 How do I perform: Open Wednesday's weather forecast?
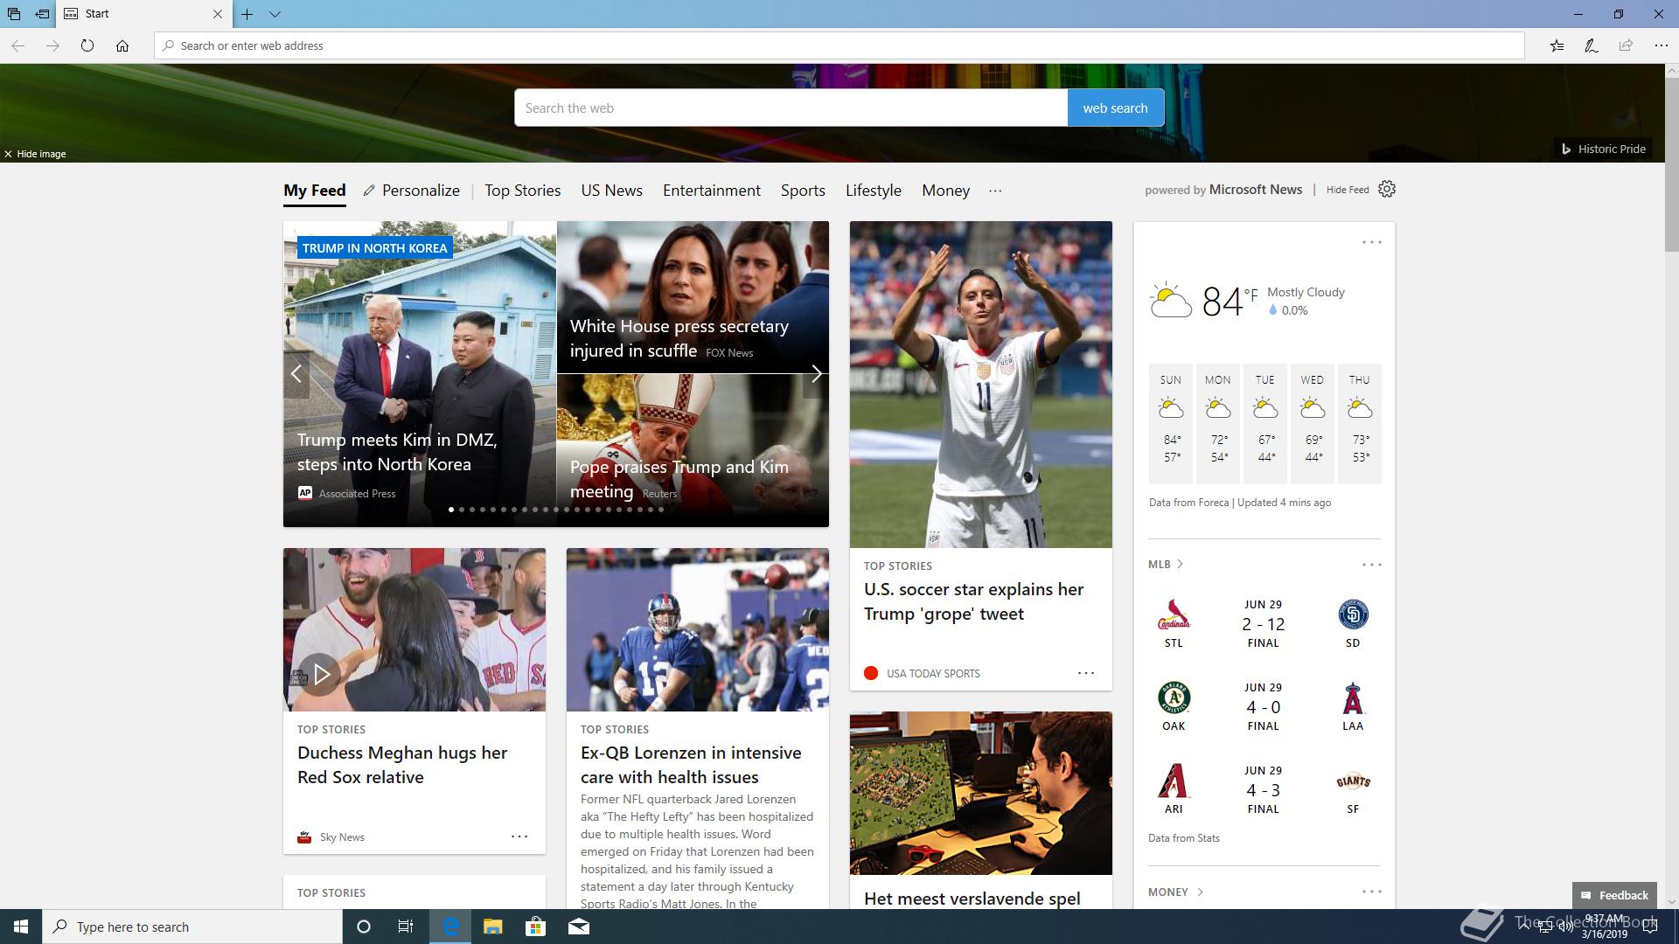pos(1312,423)
